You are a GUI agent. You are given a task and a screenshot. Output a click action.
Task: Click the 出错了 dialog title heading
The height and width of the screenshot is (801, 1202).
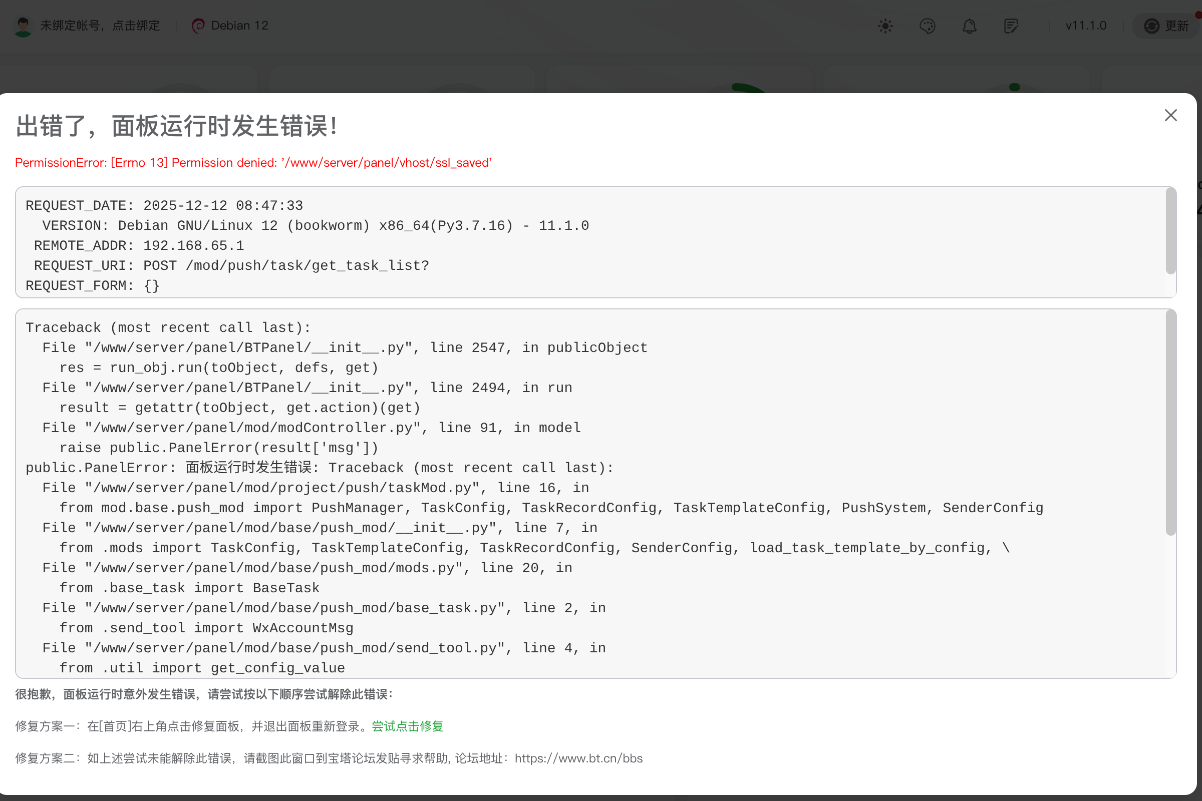[x=176, y=126]
